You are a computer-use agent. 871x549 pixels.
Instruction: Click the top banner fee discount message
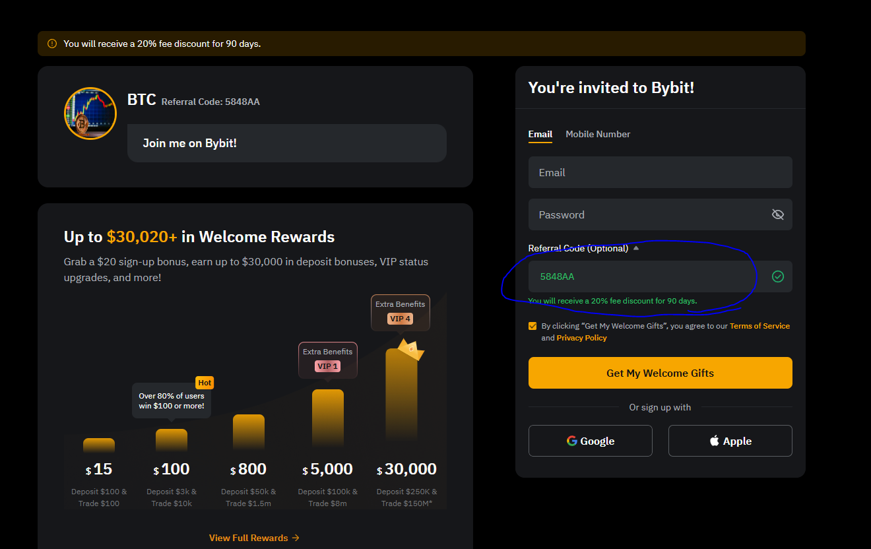click(162, 44)
